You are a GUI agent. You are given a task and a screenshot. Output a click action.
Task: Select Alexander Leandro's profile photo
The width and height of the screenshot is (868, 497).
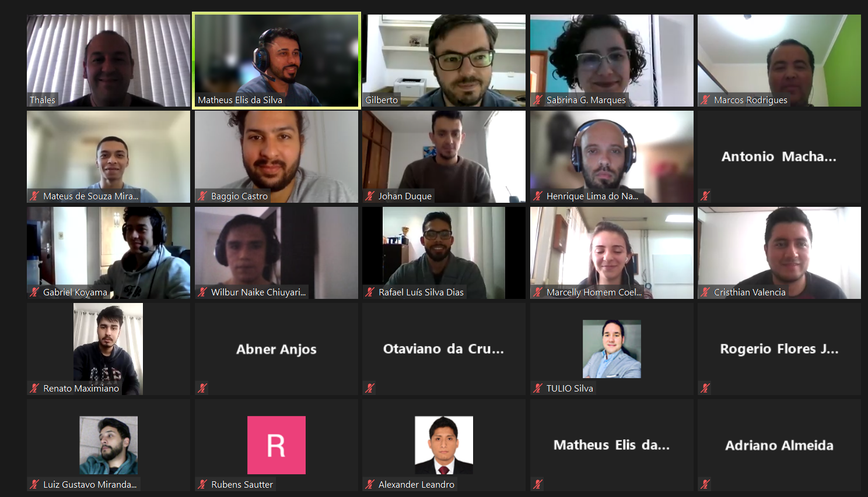click(444, 445)
